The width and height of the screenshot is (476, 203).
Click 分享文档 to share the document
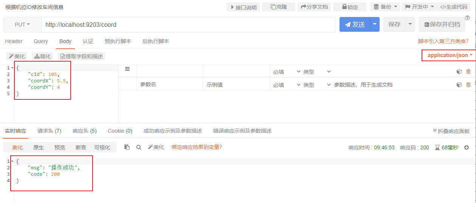click(314, 7)
